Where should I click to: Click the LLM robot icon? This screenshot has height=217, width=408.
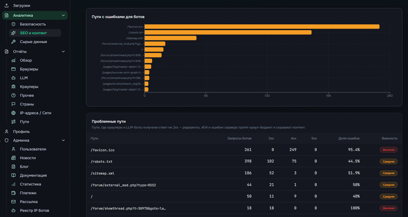click(x=13, y=78)
